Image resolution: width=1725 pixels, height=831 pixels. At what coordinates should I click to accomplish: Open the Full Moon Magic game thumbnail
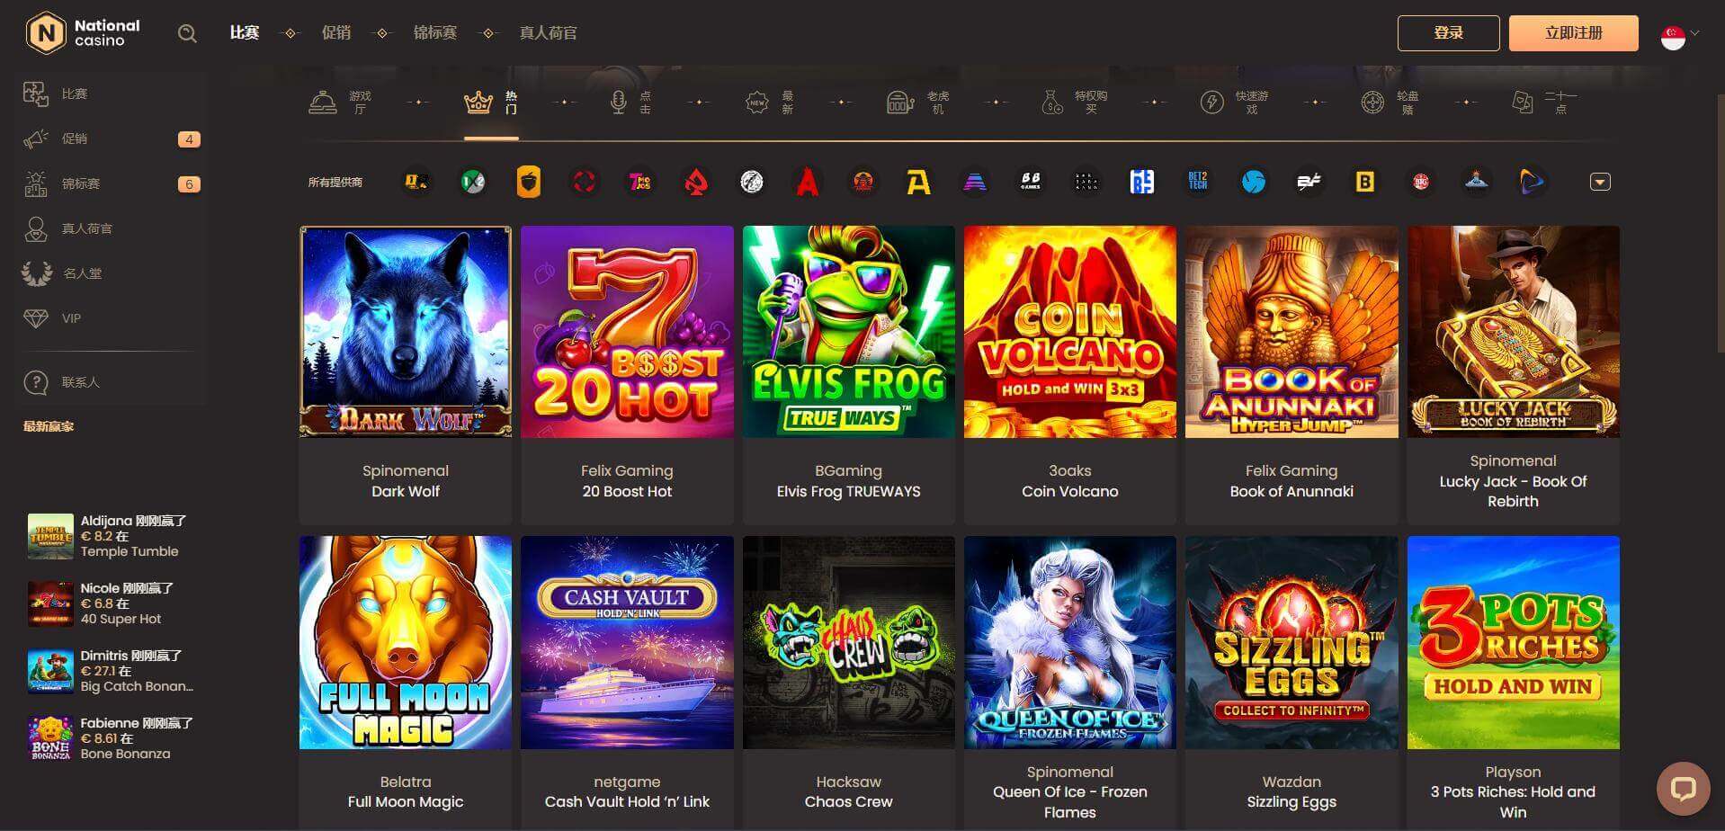(x=406, y=643)
